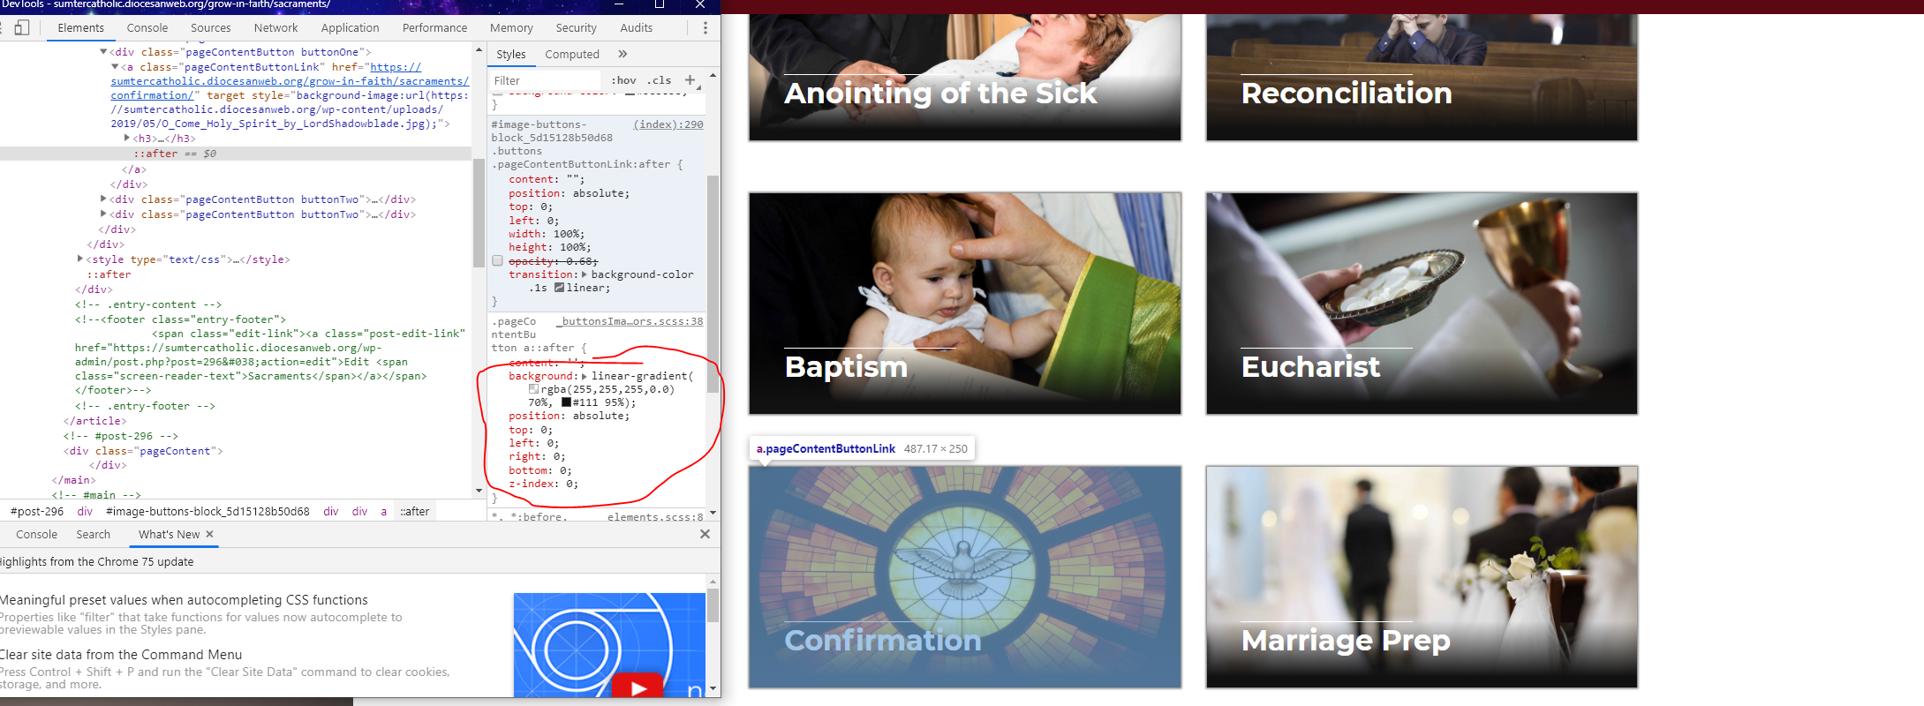
Task: Show more Styles pane tabs chevron
Action: point(622,54)
